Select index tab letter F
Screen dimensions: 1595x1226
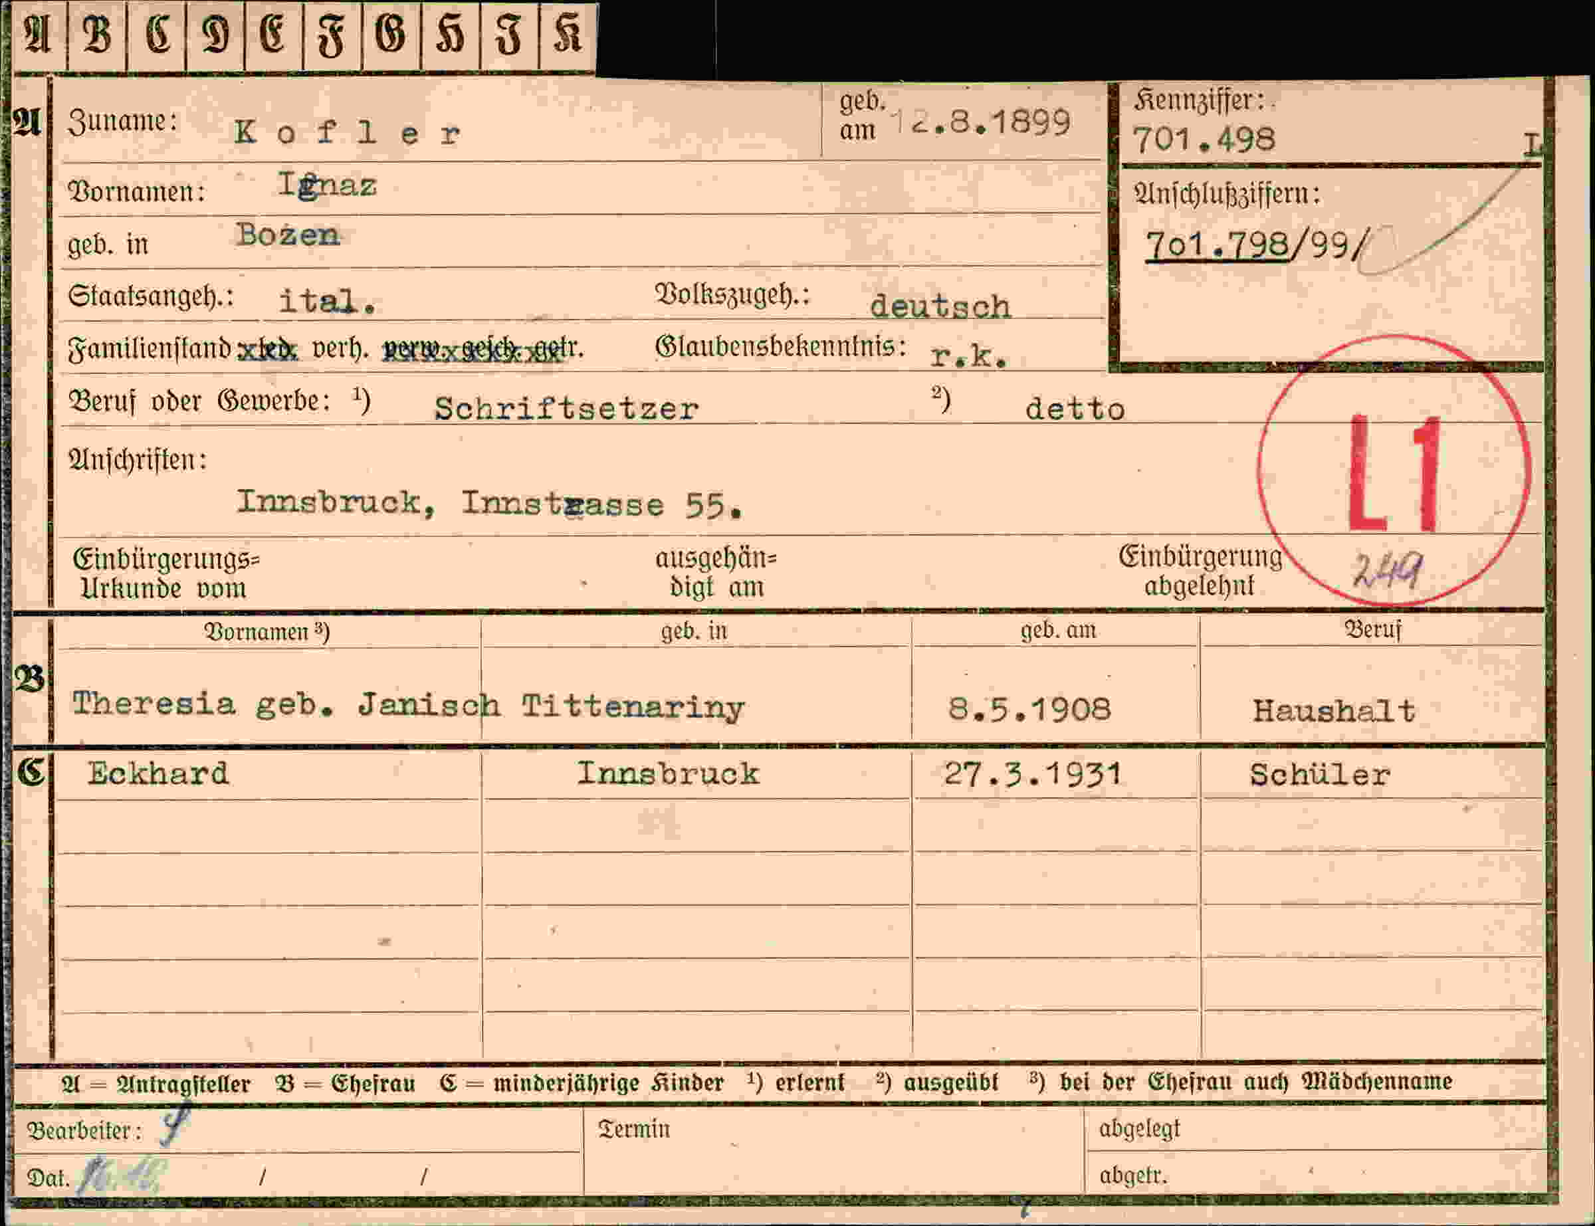(332, 36)
